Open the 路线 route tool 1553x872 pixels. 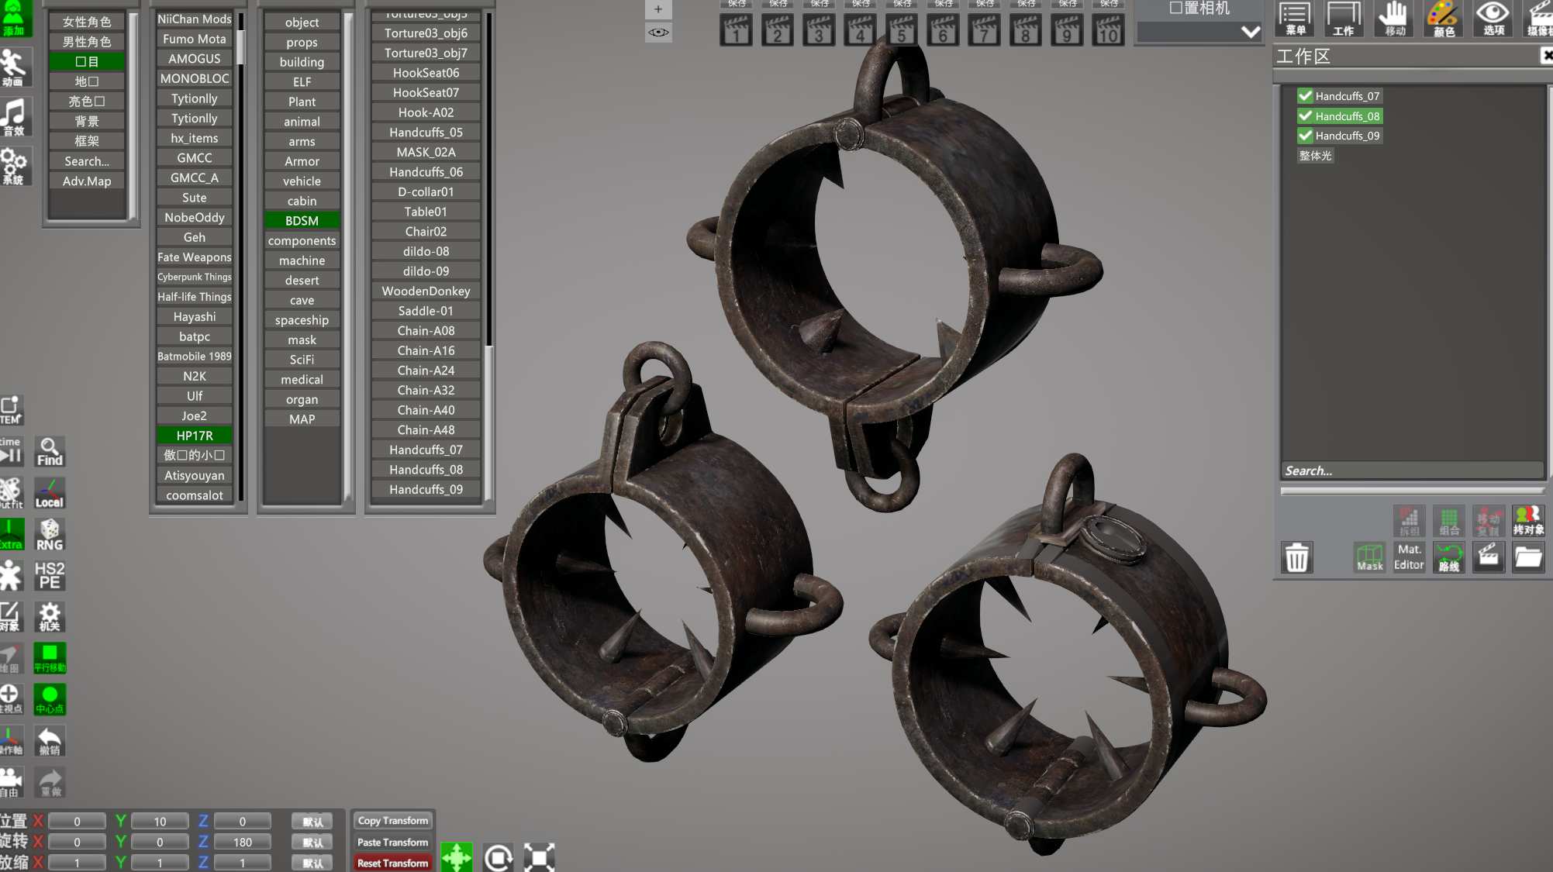[x=1448, y=557]
